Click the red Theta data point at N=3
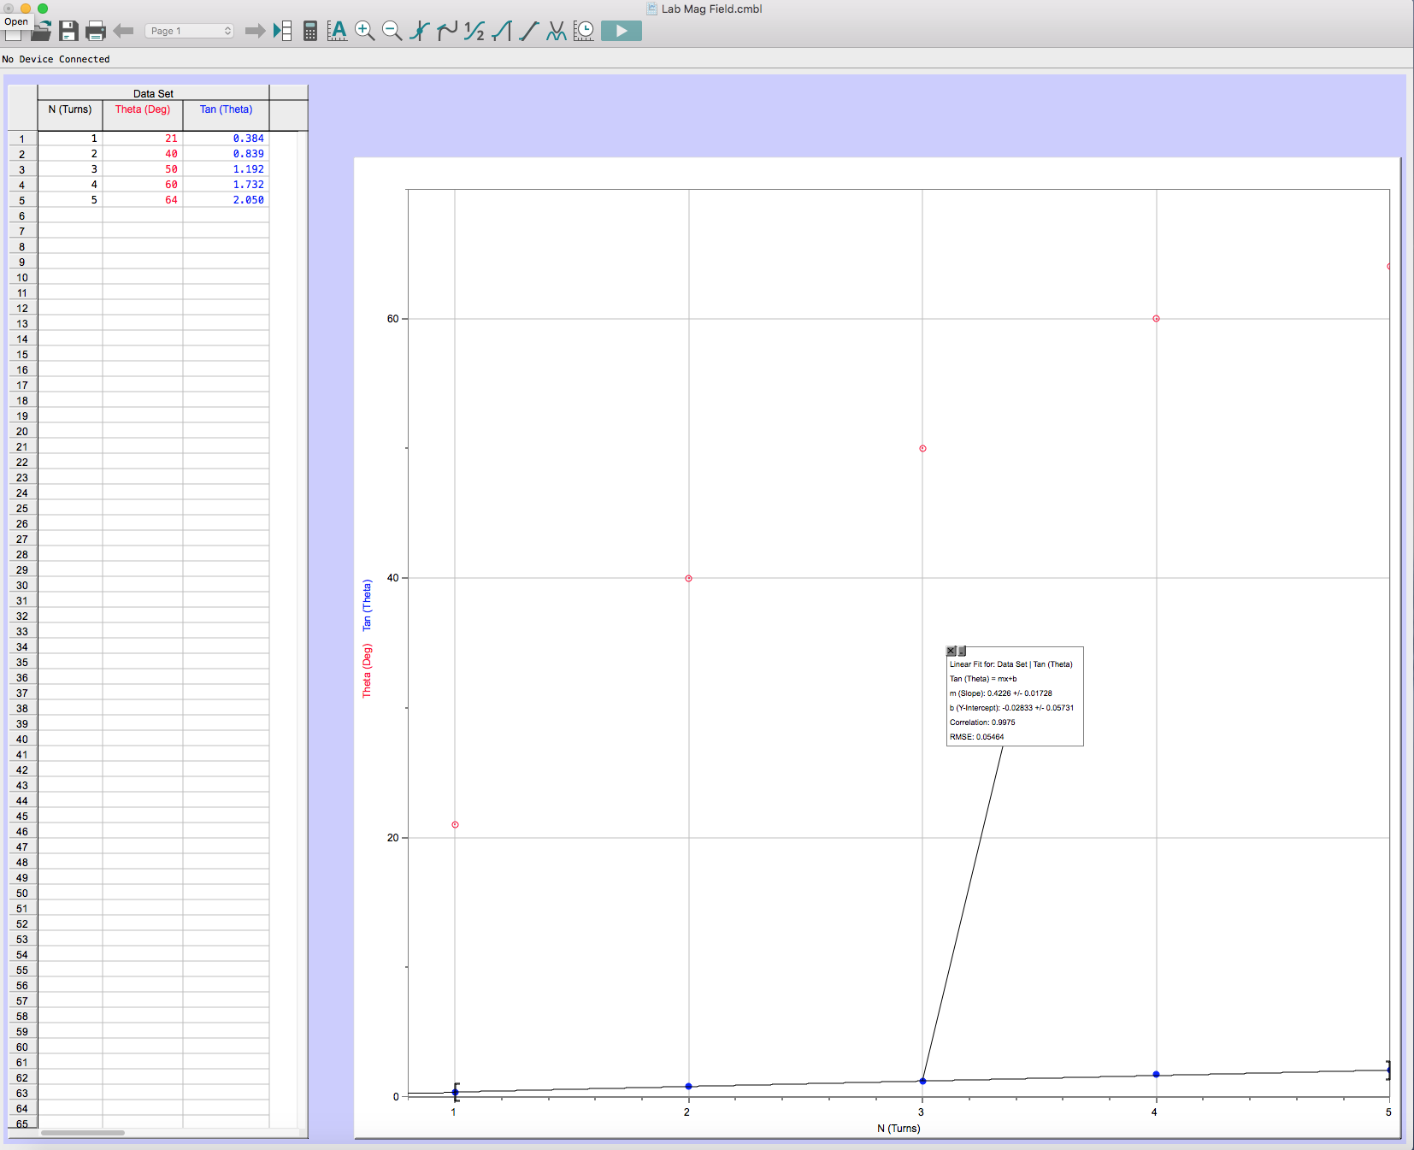This screenshot has width=1414, height=1150. [922, 449]
